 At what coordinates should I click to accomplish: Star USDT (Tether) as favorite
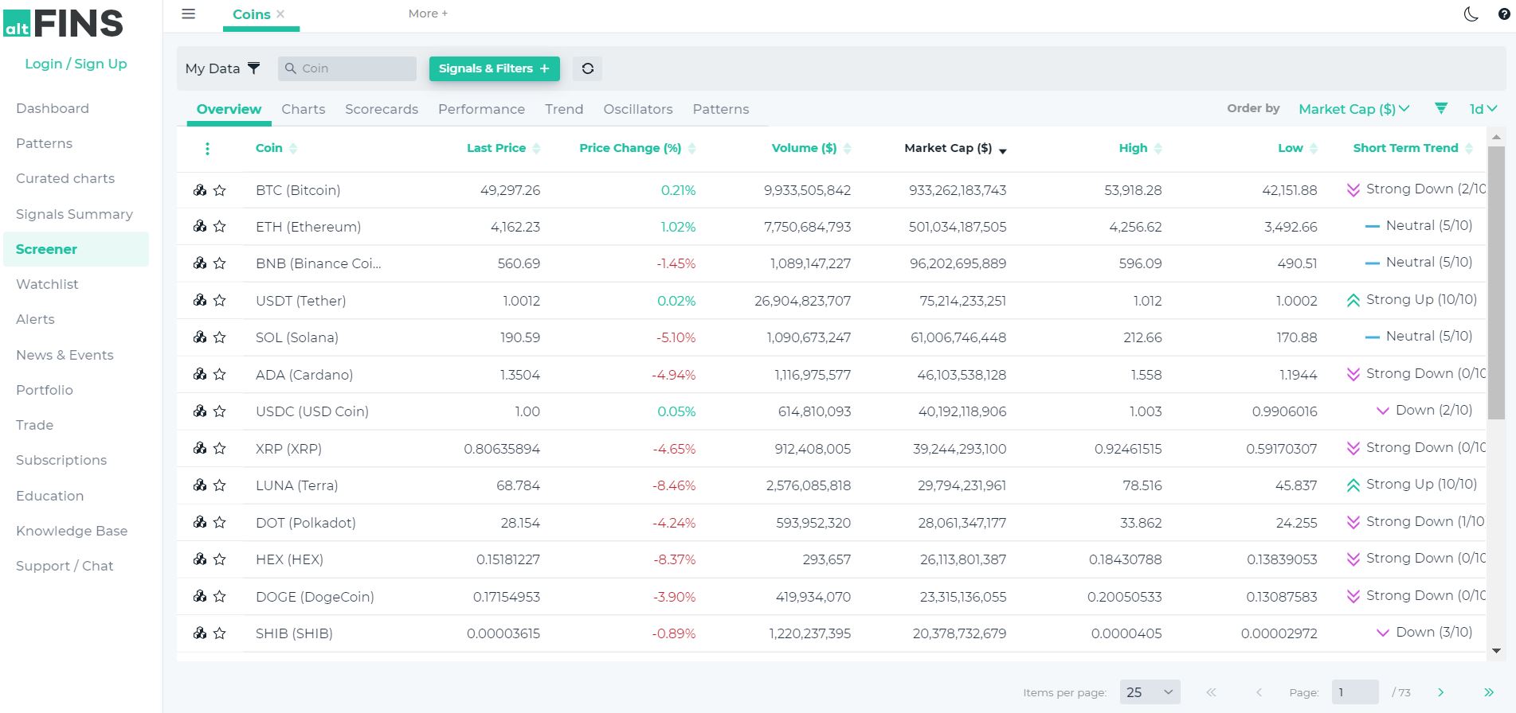[220, 301]
